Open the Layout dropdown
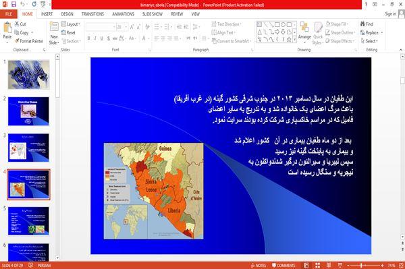405x269 pixels. (71, 24)
